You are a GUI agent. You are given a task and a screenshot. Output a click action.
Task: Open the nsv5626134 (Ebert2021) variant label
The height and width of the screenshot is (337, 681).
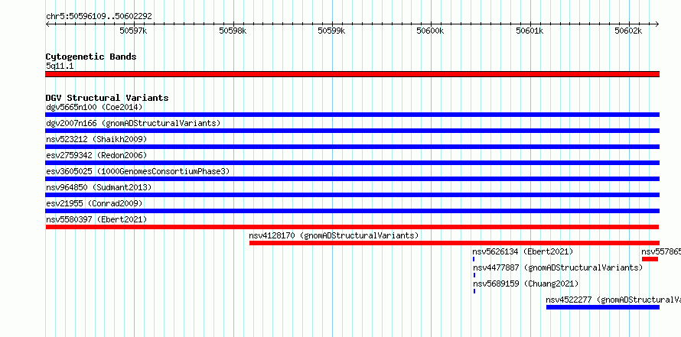coord(523,251)
